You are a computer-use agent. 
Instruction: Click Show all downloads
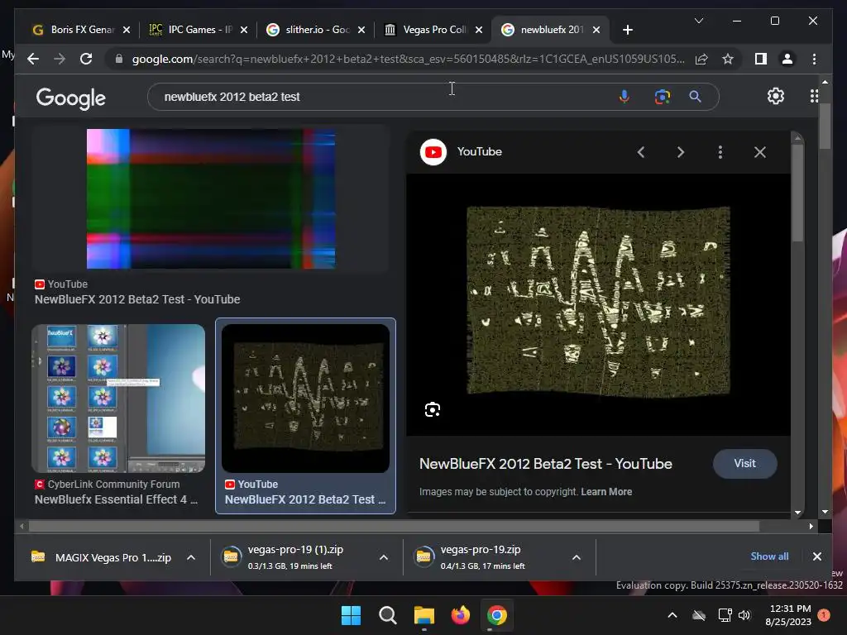click(769, 556)
